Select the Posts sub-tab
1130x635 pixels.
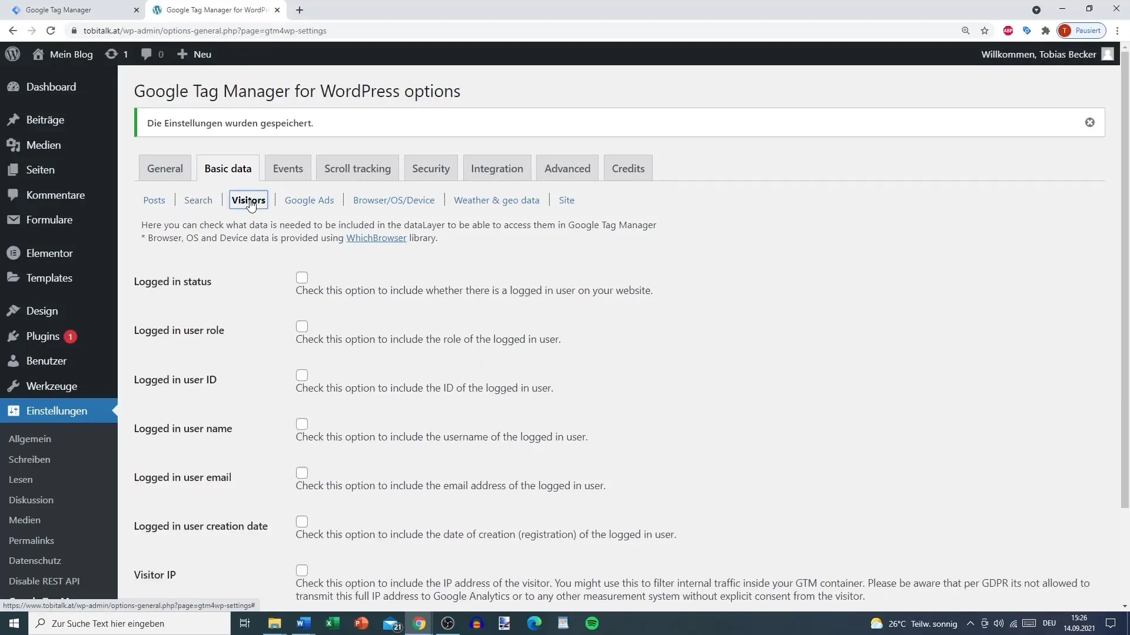[154, 200]
